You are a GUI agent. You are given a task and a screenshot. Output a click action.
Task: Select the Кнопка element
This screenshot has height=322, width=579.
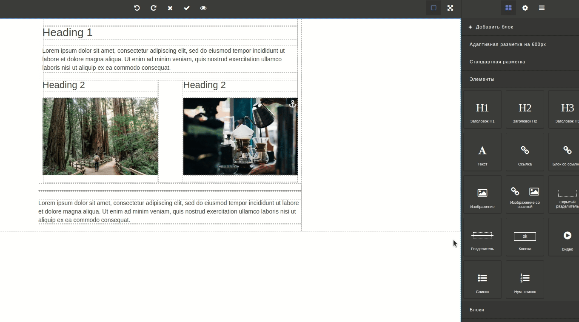click(x=525, y=237)
